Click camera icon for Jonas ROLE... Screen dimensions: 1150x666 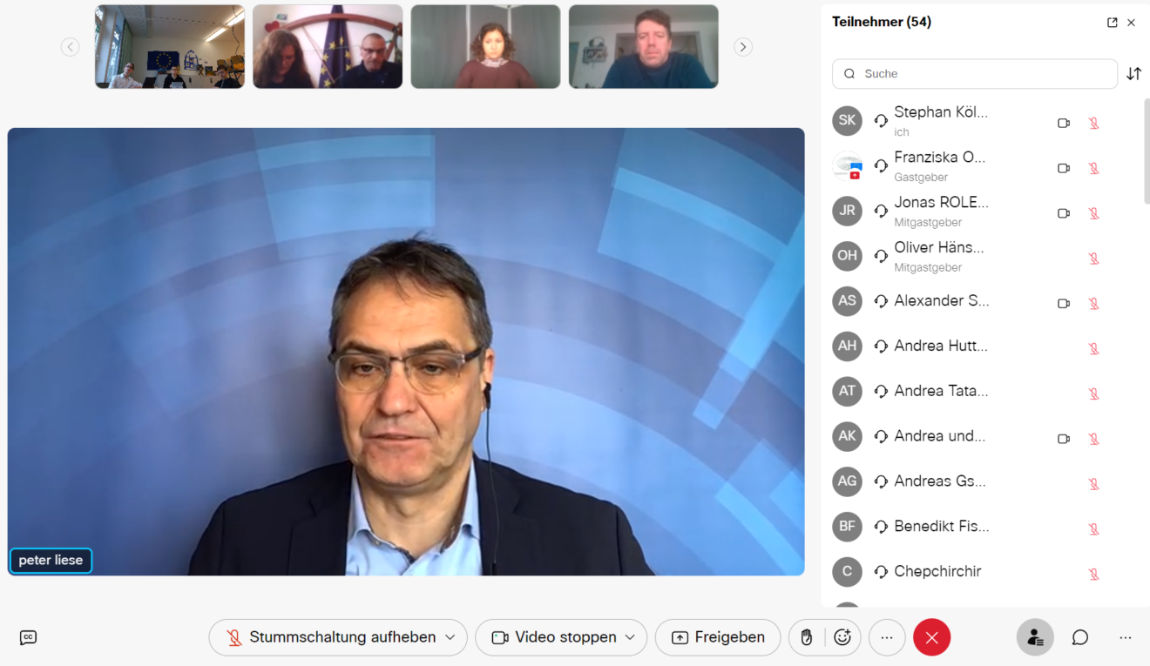tap(1063, 213)
